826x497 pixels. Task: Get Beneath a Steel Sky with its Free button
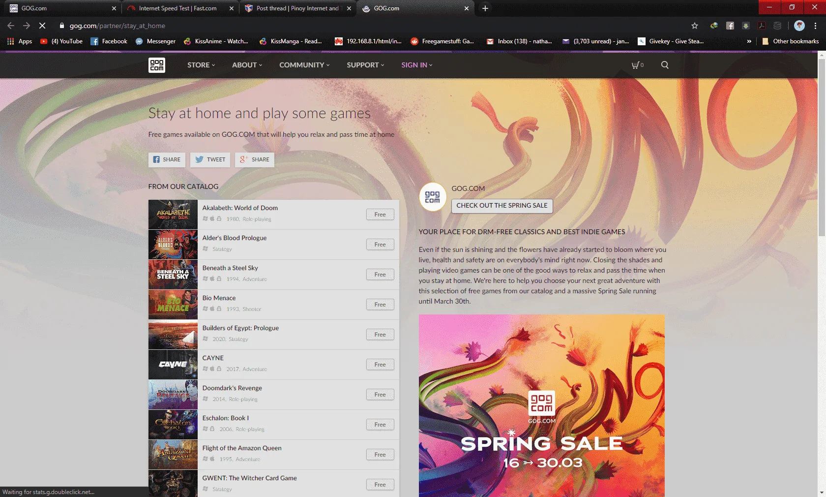pyautogui.click(x=380, y=275)
